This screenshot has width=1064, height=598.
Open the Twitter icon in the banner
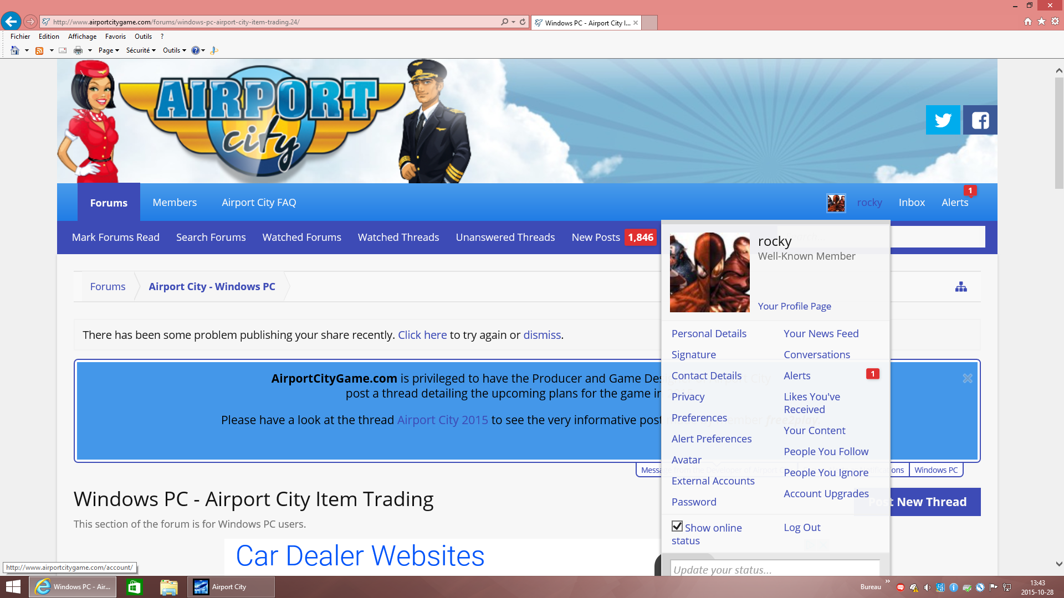point(943,120)
